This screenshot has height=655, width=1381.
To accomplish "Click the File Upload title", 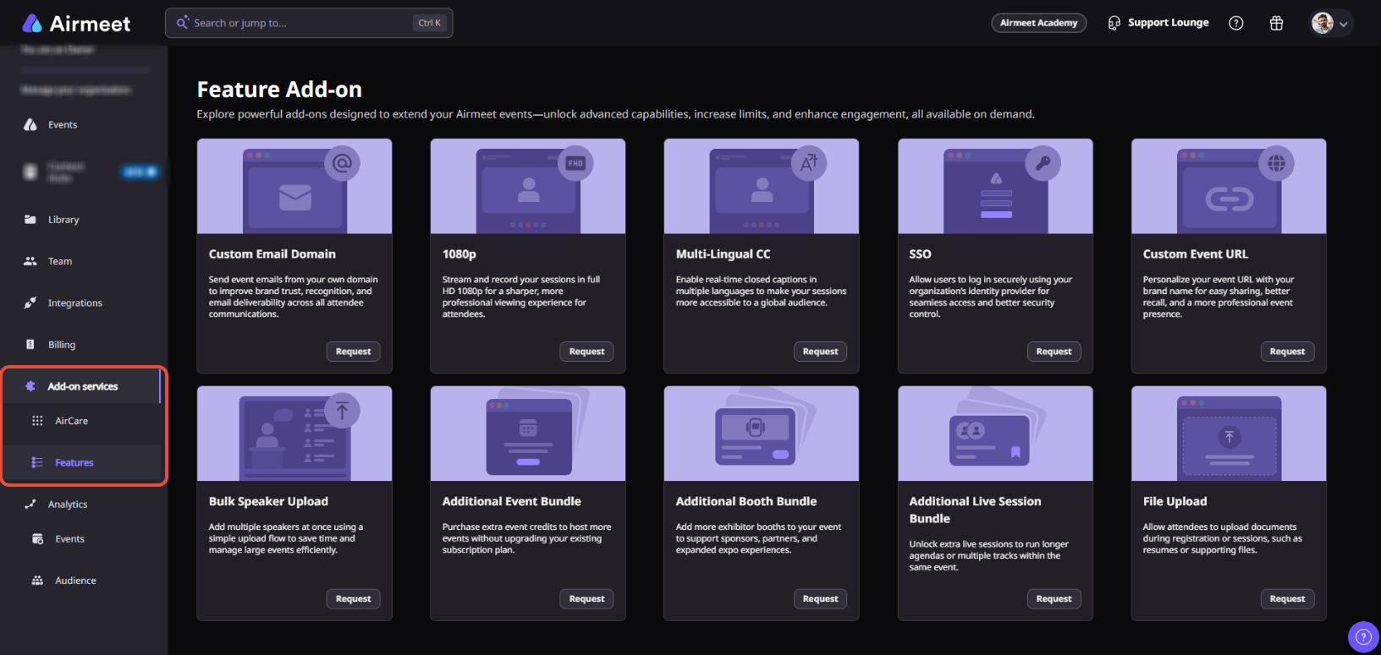I will point(1175,502).
